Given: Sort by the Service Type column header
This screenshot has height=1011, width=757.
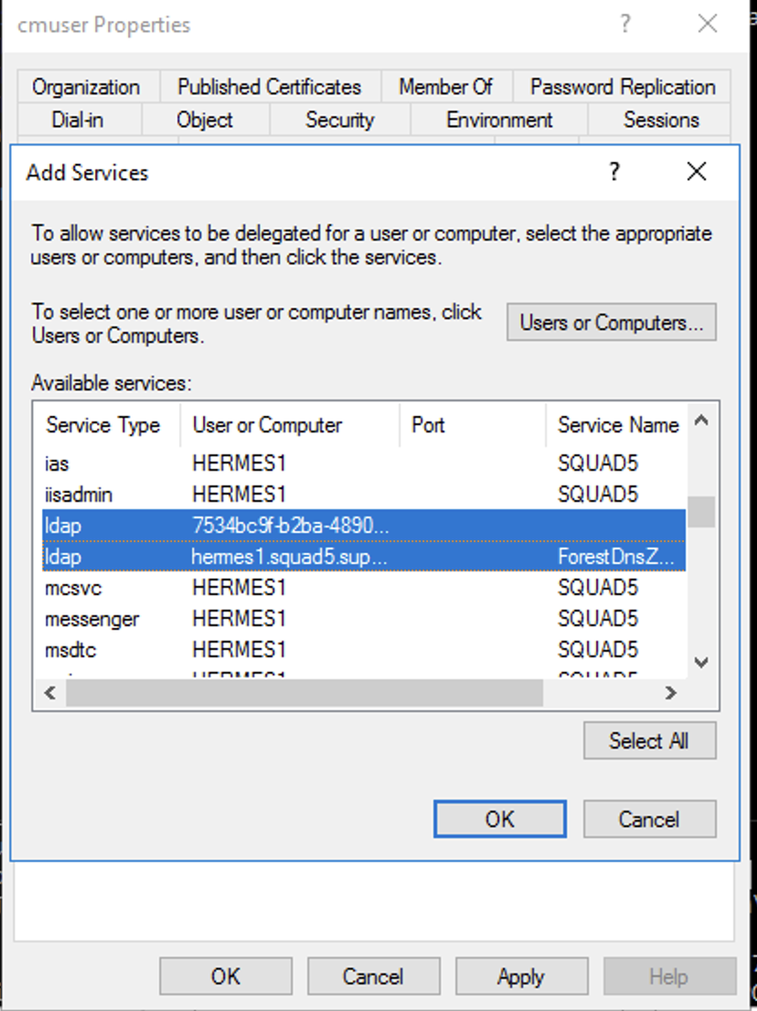Looking at the screenshot, I should 103,424.
